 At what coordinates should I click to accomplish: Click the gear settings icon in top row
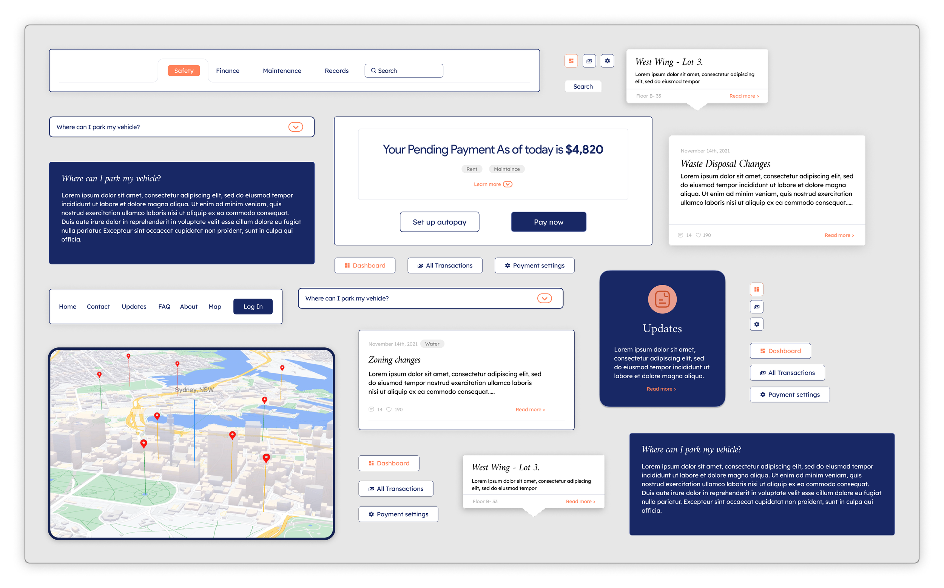pos(607,61)
